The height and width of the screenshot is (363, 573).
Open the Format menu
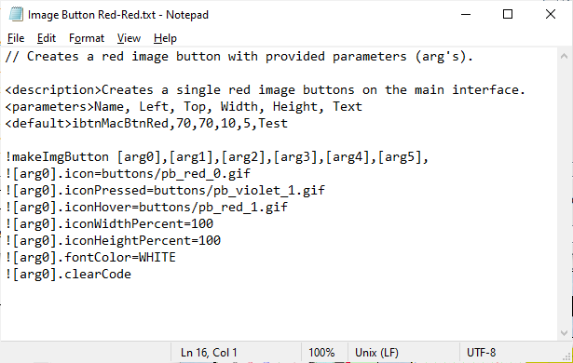(87, 38)
